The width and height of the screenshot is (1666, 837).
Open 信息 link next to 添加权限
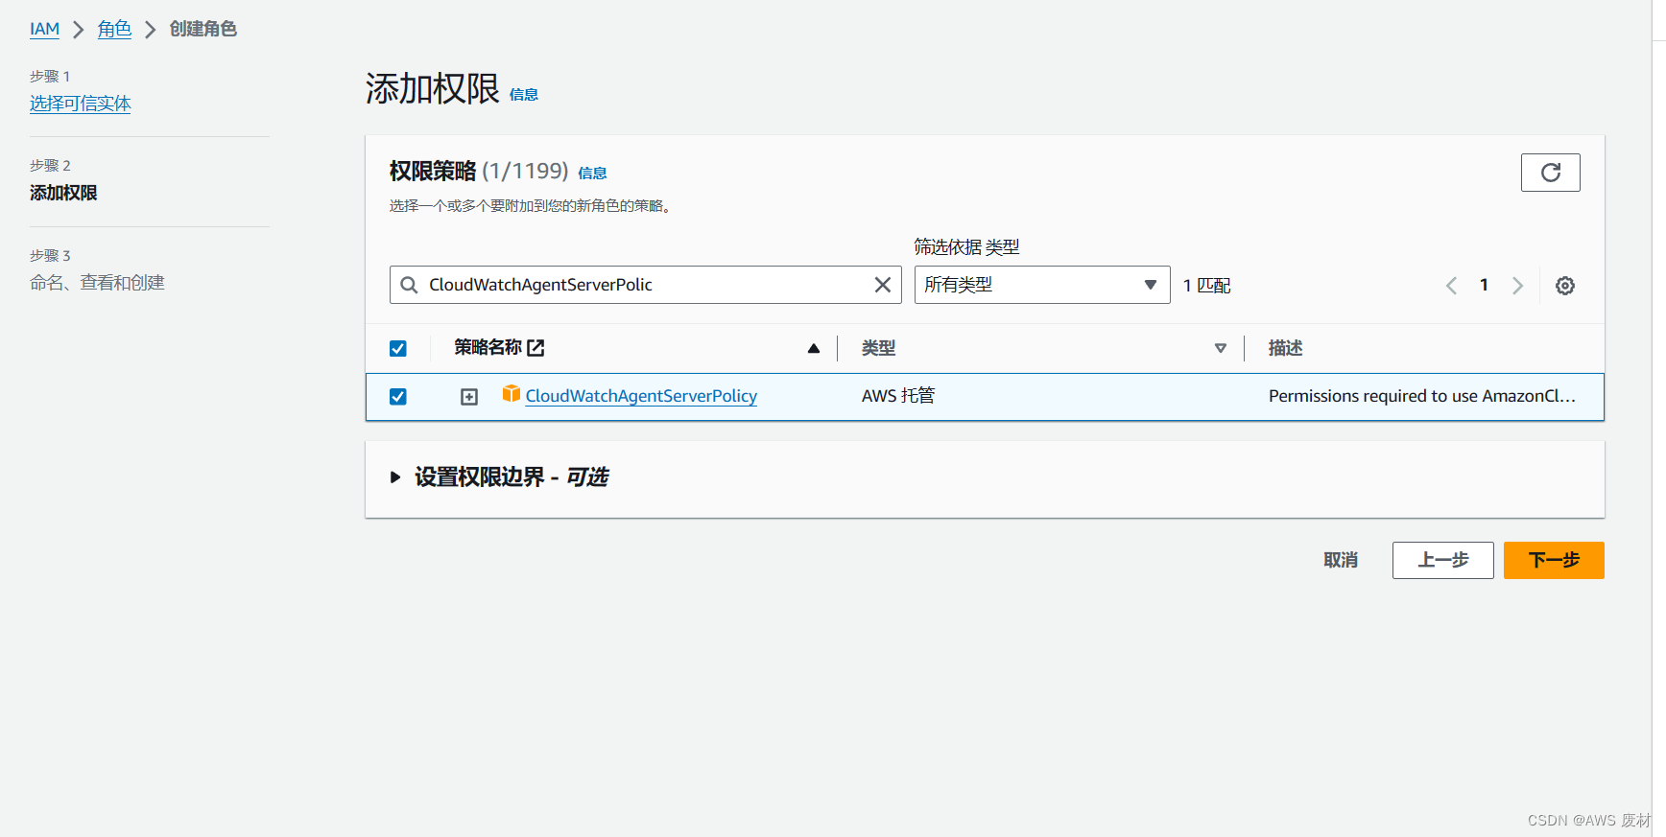coord(524,94)
